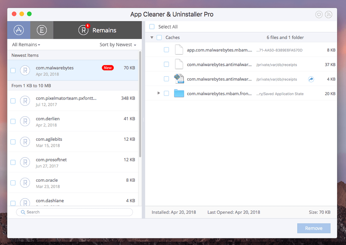The height and width of the screenshot is (245, 346).
Task: Click the feedback chat bubble icon
Action: [x=319, y=14]
